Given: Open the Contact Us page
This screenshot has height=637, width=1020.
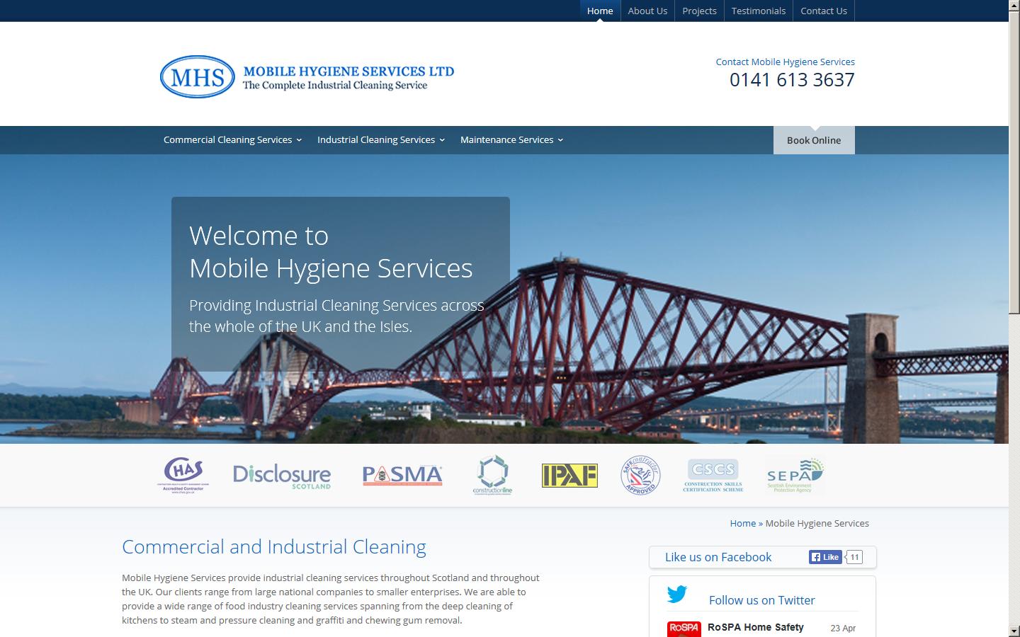Looking at the screenshot, I should (823, 11).
